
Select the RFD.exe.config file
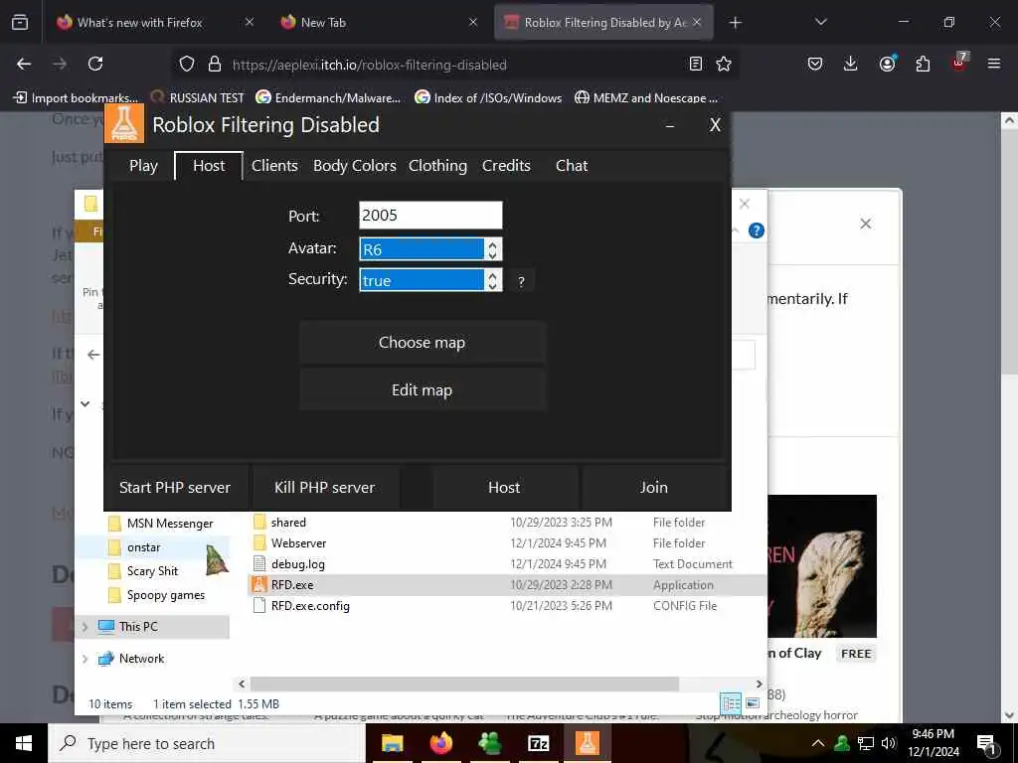(310, 605)
